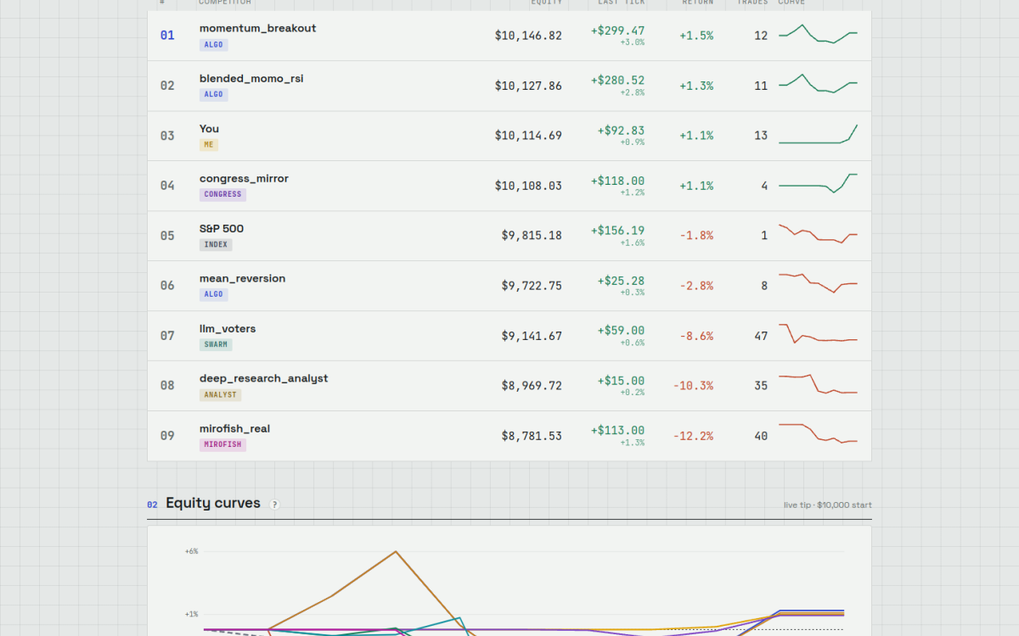The width and height of the screenshot is (1019, 636).
Task: Sort by the RETURN column header
Action: [698, 3]
